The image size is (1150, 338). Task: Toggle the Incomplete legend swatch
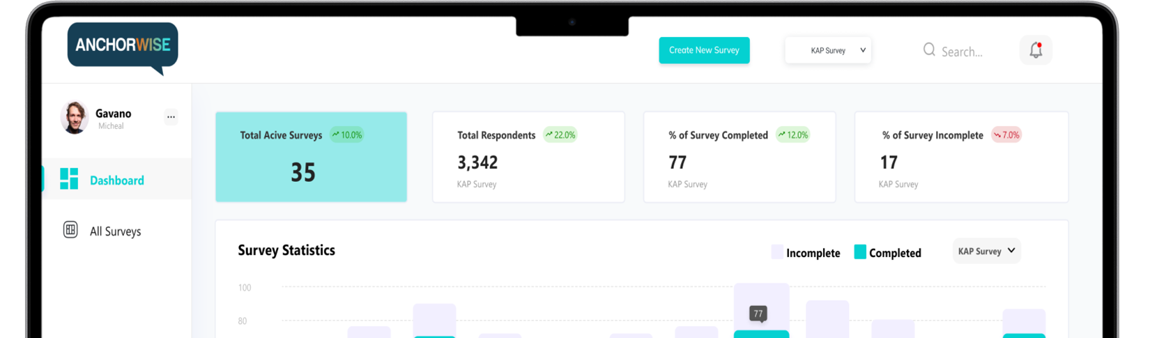pos(777,252)
